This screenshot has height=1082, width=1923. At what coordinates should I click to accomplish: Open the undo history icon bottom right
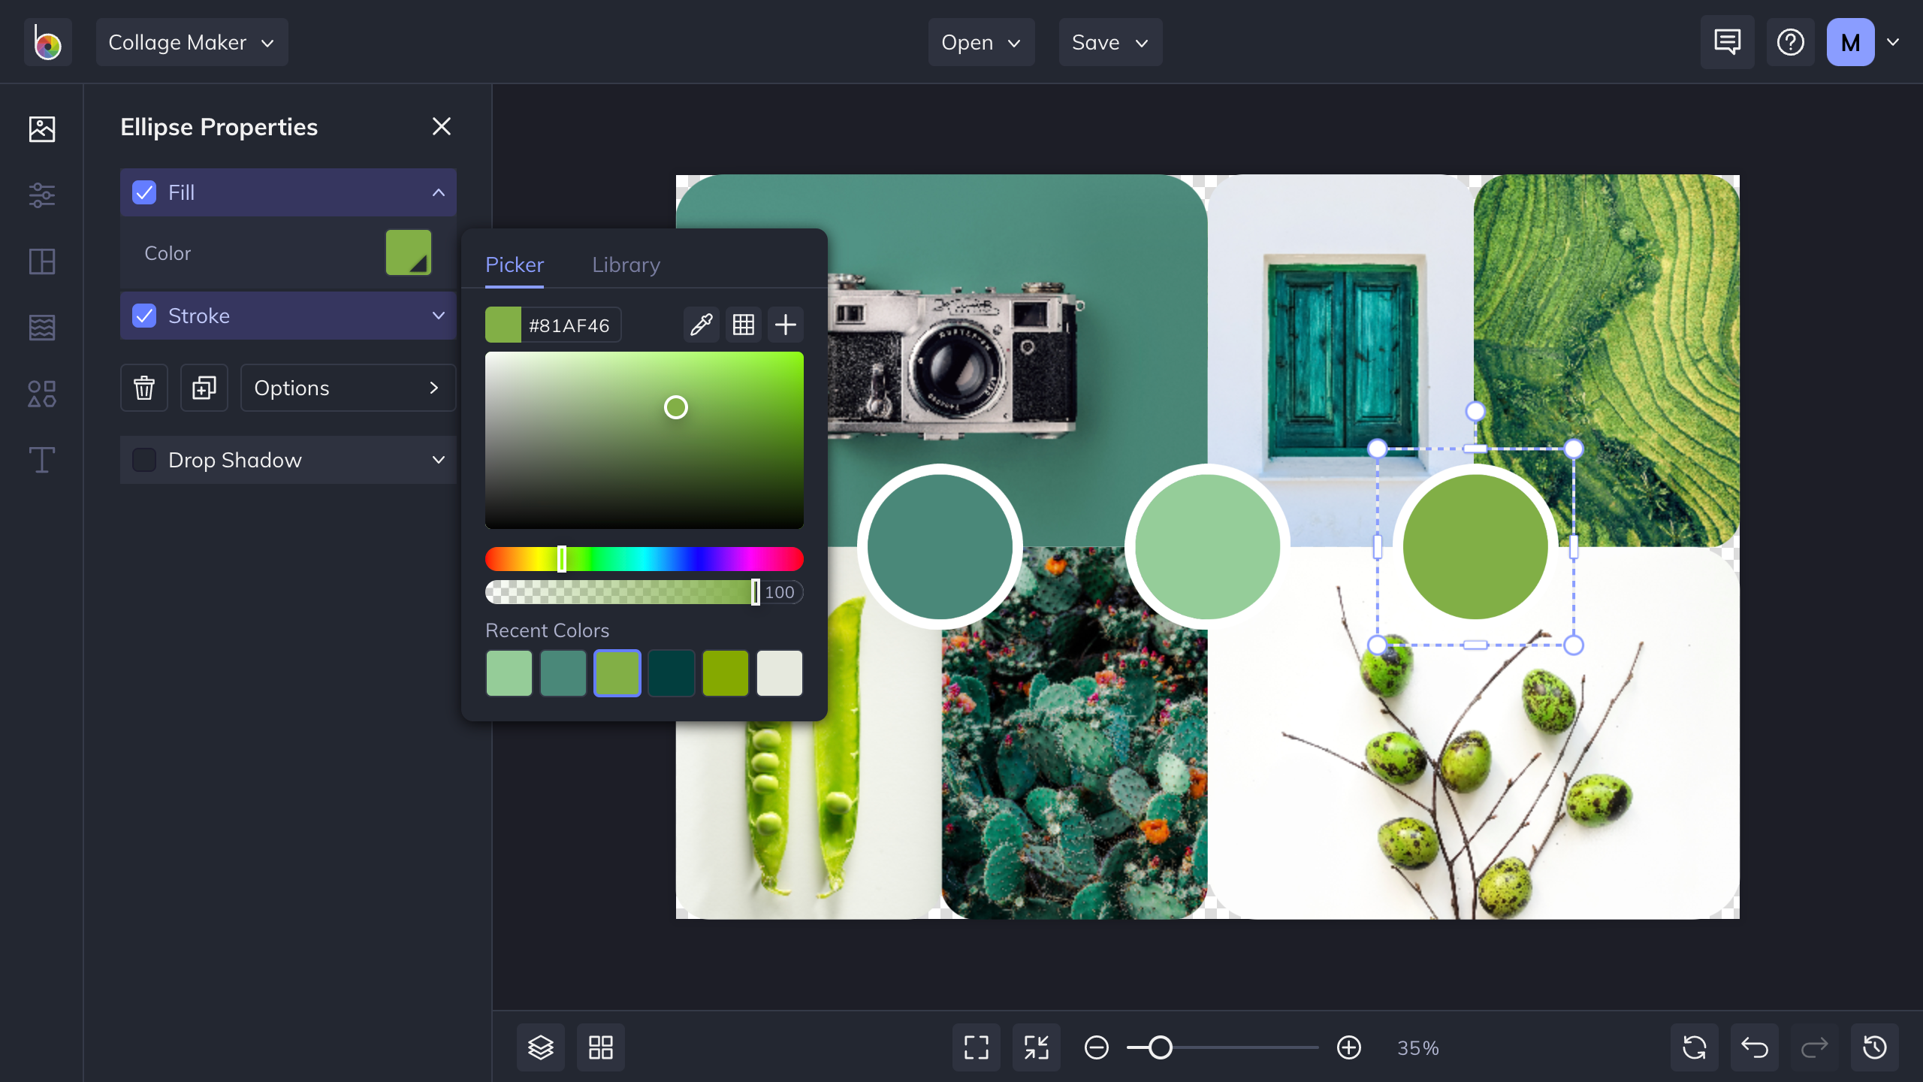point(1874,1047)
